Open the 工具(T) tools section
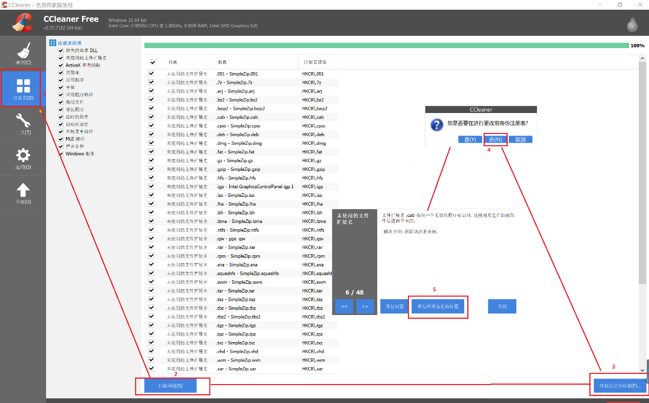This screenshot has width=649, height=403. pos(23,123)
